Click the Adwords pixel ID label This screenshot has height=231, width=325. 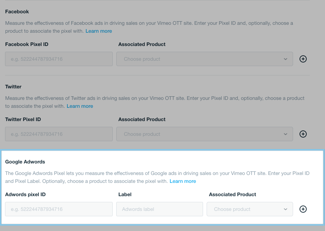point(25,194)
